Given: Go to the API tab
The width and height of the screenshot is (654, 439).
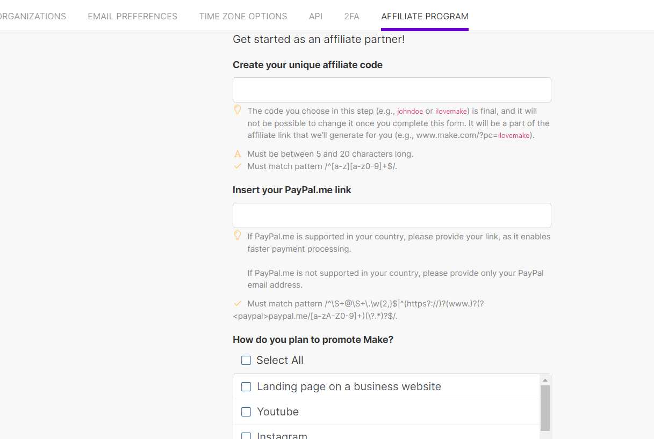Looking at the screenshot, I should (x=315, y=16).
